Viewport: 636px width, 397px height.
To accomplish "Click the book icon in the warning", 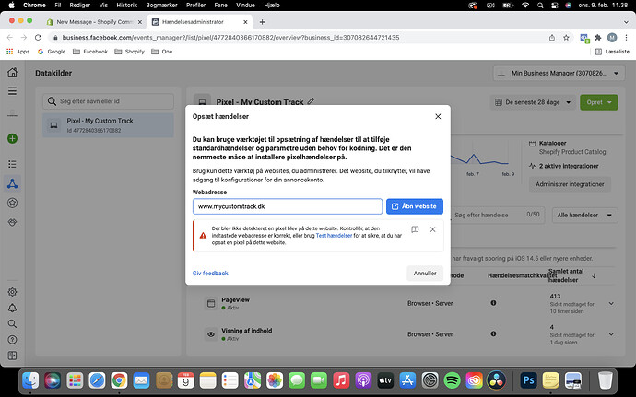I will pyautogui.click(x=415, y=229).
